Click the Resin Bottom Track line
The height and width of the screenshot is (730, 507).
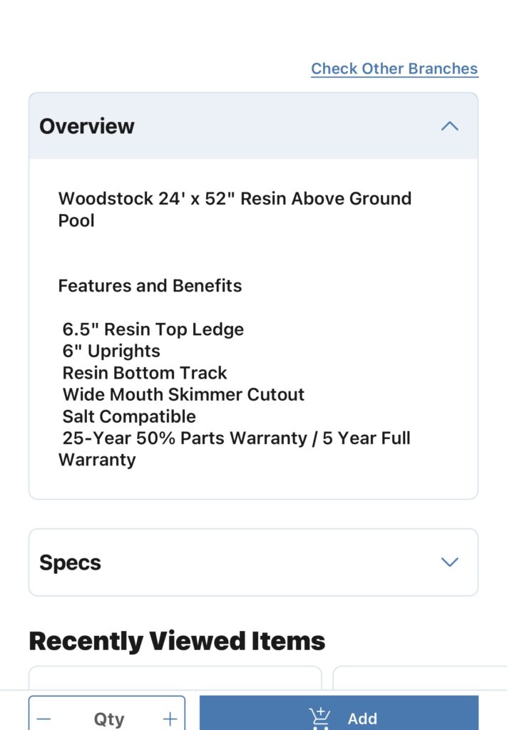pos(145,372)
